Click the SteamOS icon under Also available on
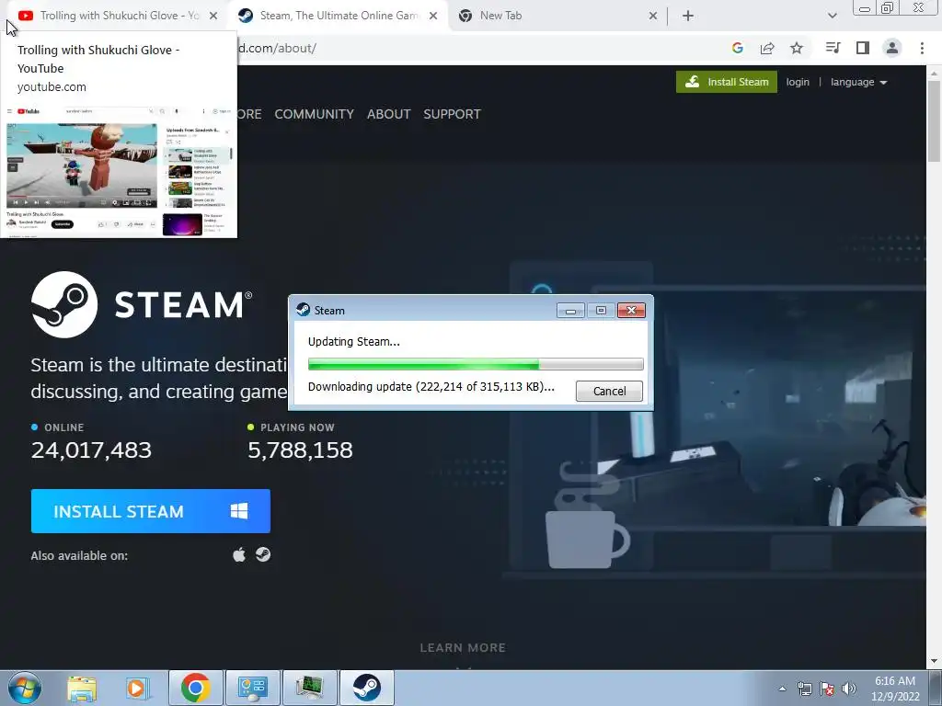This screenshot has height=706, width=942. coord(263,554)
